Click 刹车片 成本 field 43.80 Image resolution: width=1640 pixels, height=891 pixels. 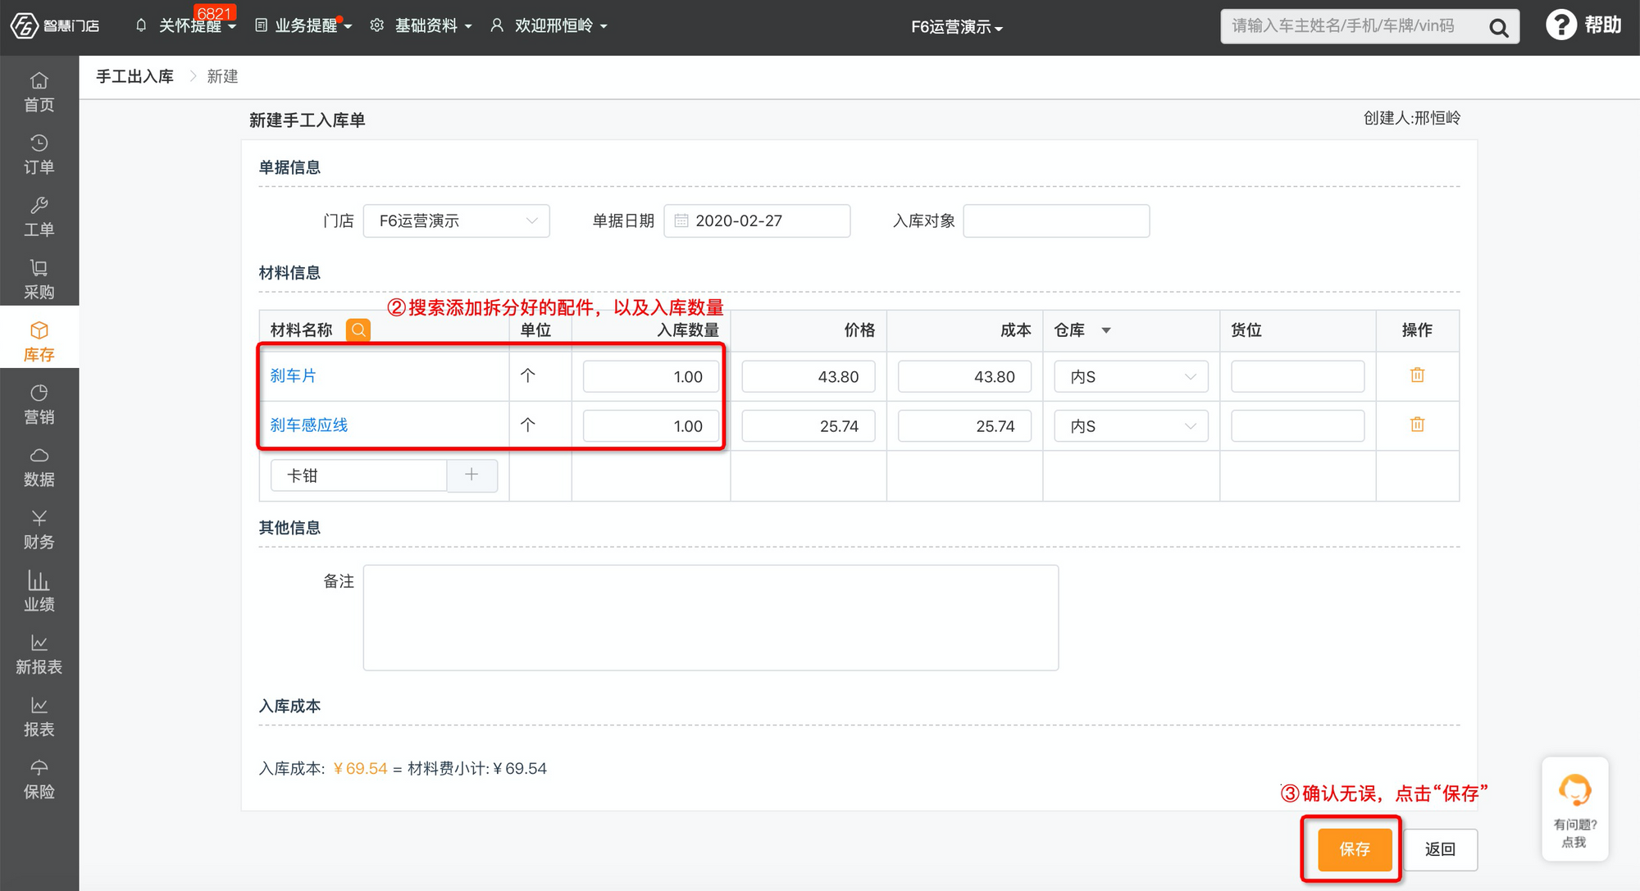(964, 376)
